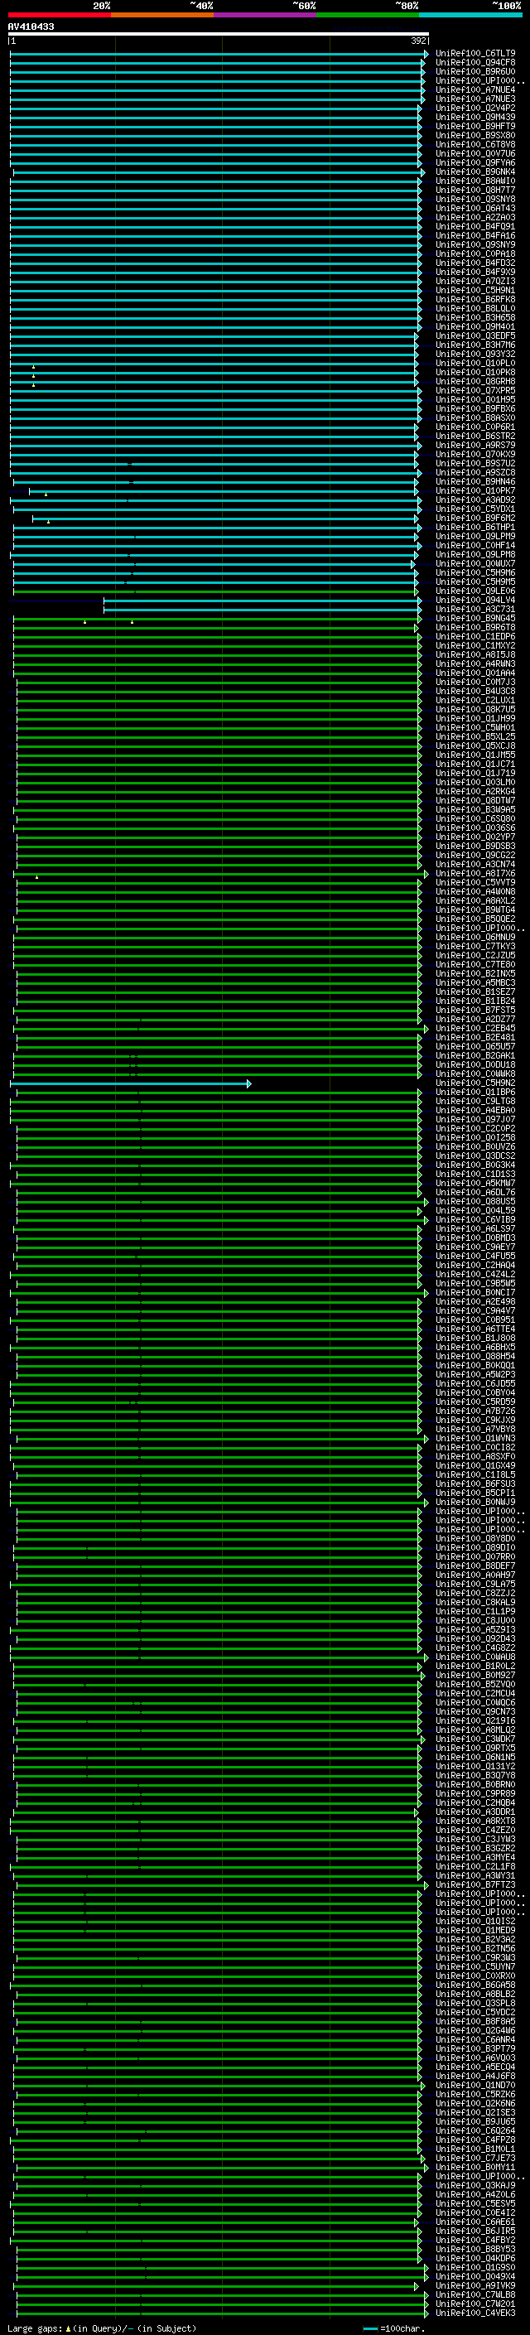Viewport: 530px width, 2335px height.
Task: Click label UniRef100_Q6AT43
Action: tap(475, 209)
